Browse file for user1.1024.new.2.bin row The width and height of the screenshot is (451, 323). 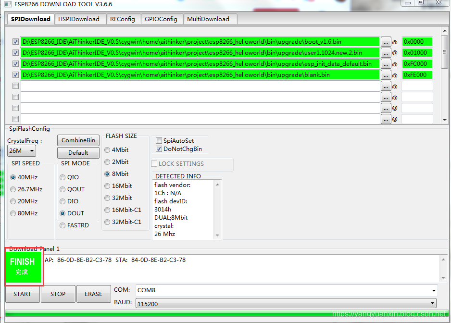[386, 53]
